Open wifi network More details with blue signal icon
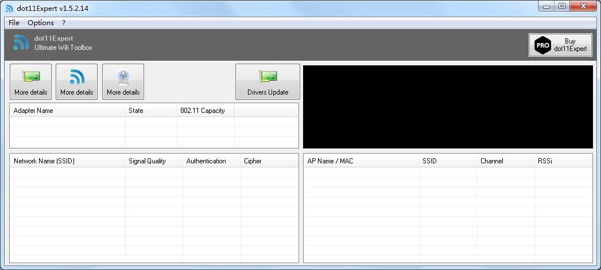The image size is (601, 270). (77, 81)
